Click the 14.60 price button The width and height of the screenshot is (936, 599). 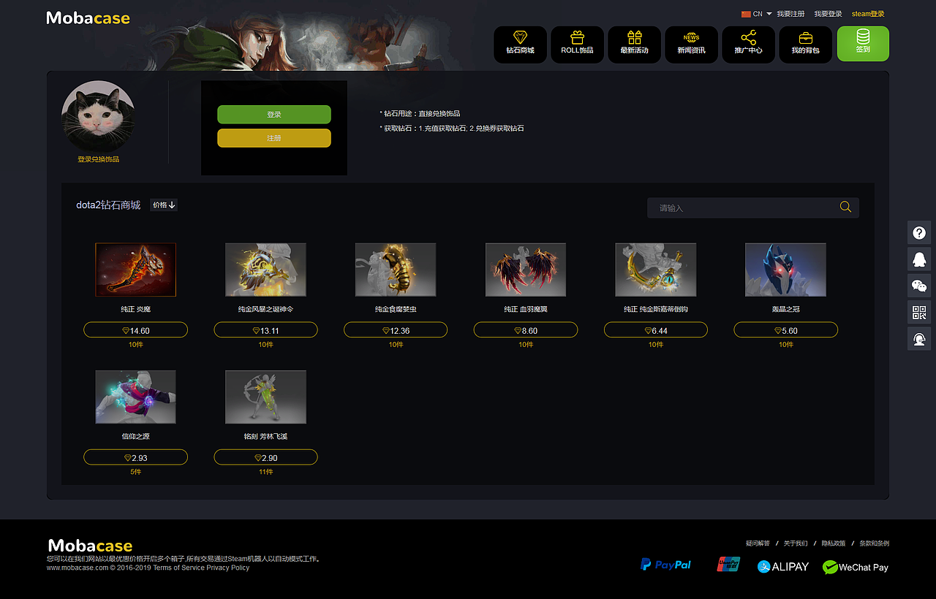pyautogui.click(x=135, y=330)
